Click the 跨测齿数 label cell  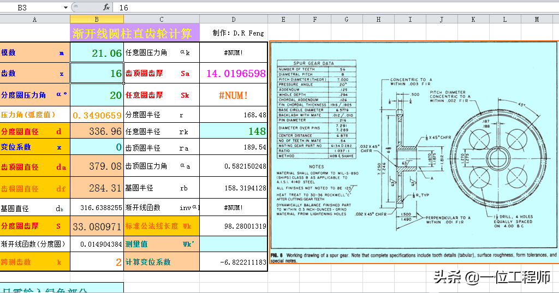35,262
